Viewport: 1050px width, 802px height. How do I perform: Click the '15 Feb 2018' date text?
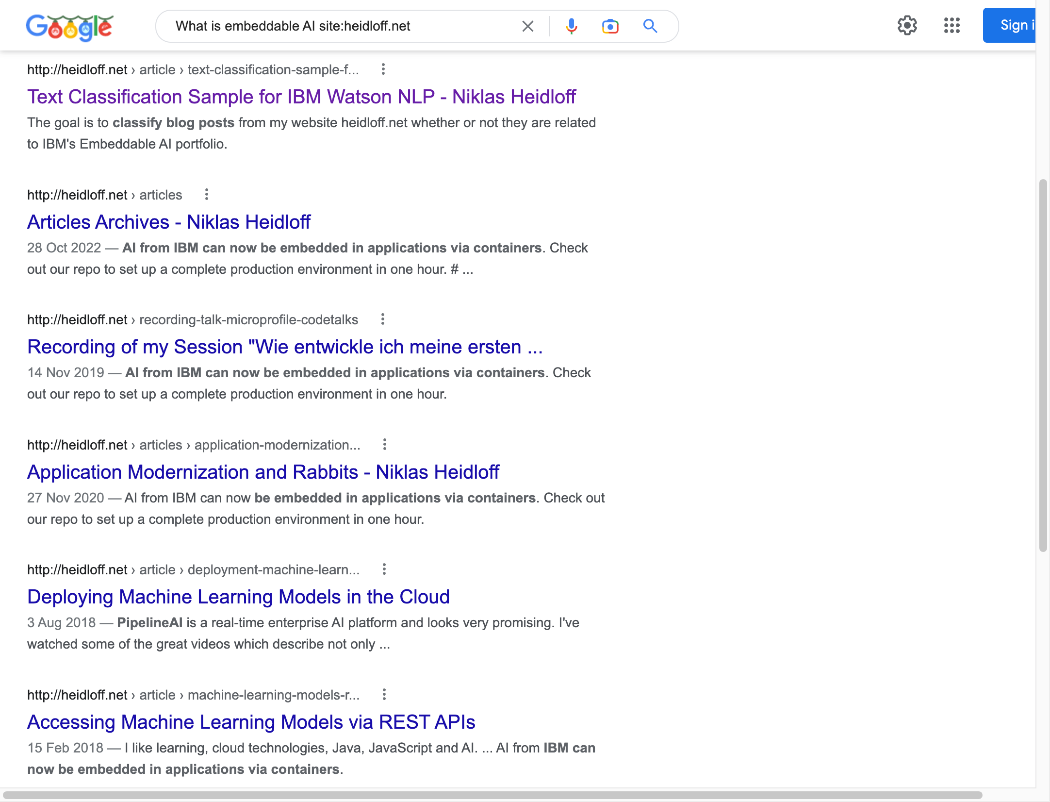(x=66, y=748)
